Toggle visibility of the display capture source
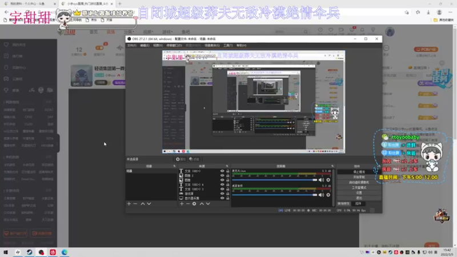 [x=222, y=198]
